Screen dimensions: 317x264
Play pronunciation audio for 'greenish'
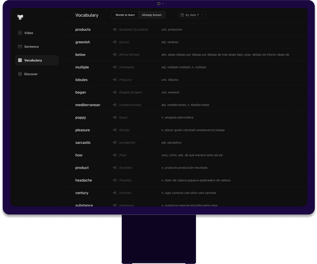115,42
